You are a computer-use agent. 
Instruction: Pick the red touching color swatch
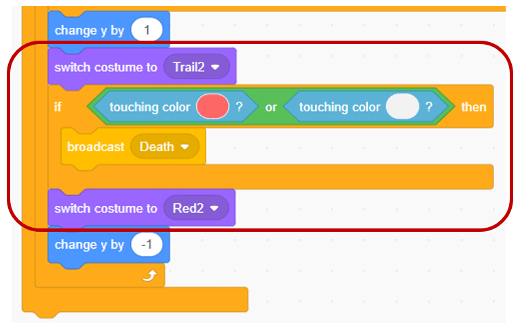(x=211, y=107)
